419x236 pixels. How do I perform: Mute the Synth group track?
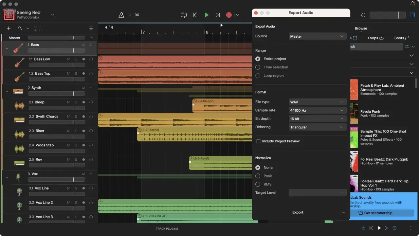(83, 88)
